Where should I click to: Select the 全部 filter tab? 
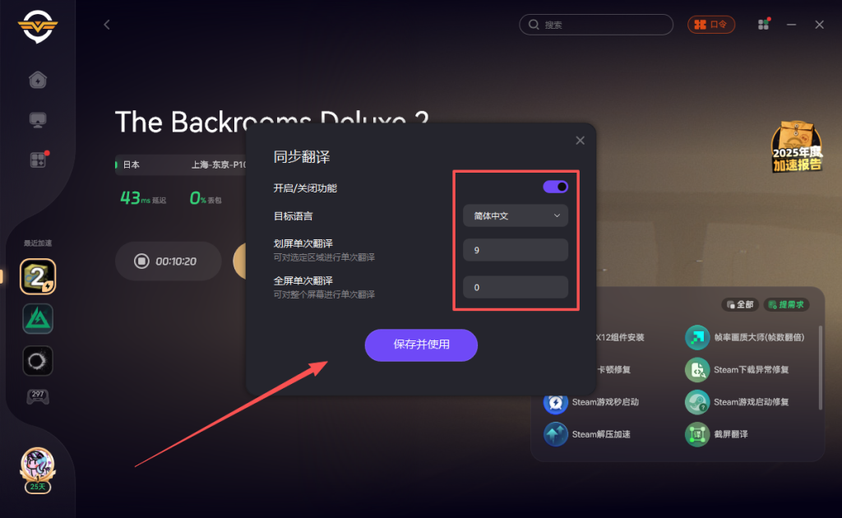pos(740,304)
